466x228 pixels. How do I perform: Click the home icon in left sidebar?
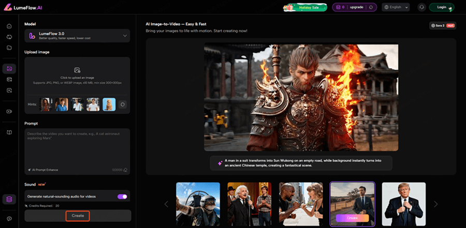click(x=9, y=26)
